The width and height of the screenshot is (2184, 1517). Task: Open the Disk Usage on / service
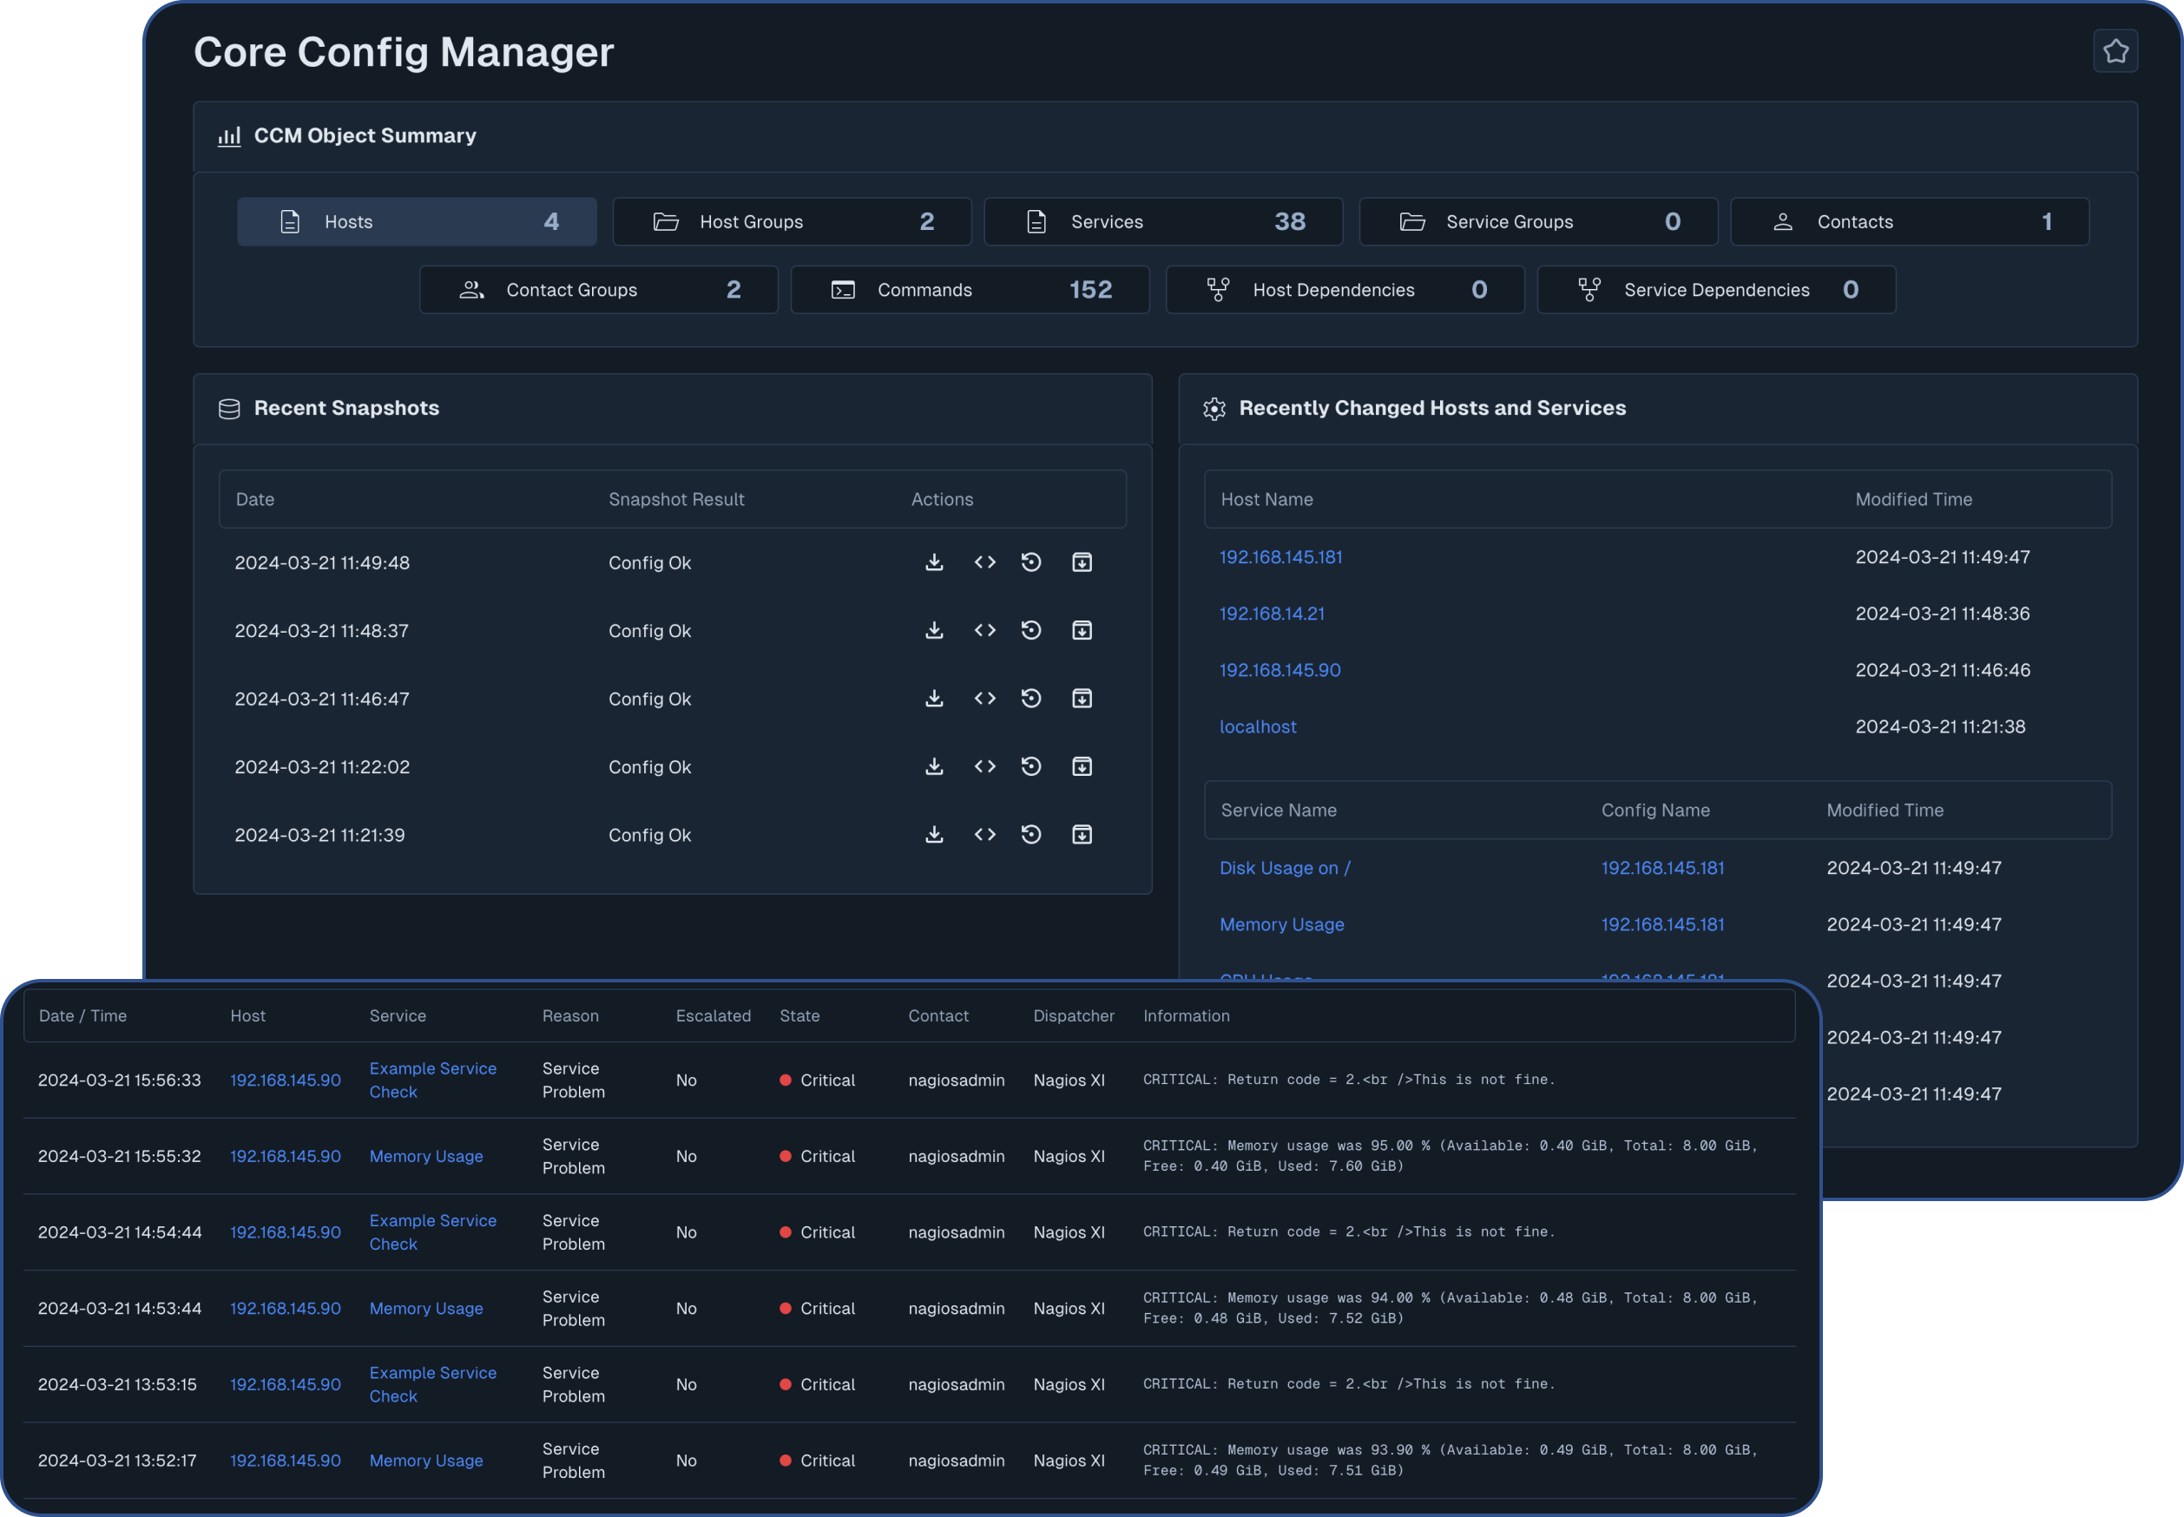tap(1285, 867)
